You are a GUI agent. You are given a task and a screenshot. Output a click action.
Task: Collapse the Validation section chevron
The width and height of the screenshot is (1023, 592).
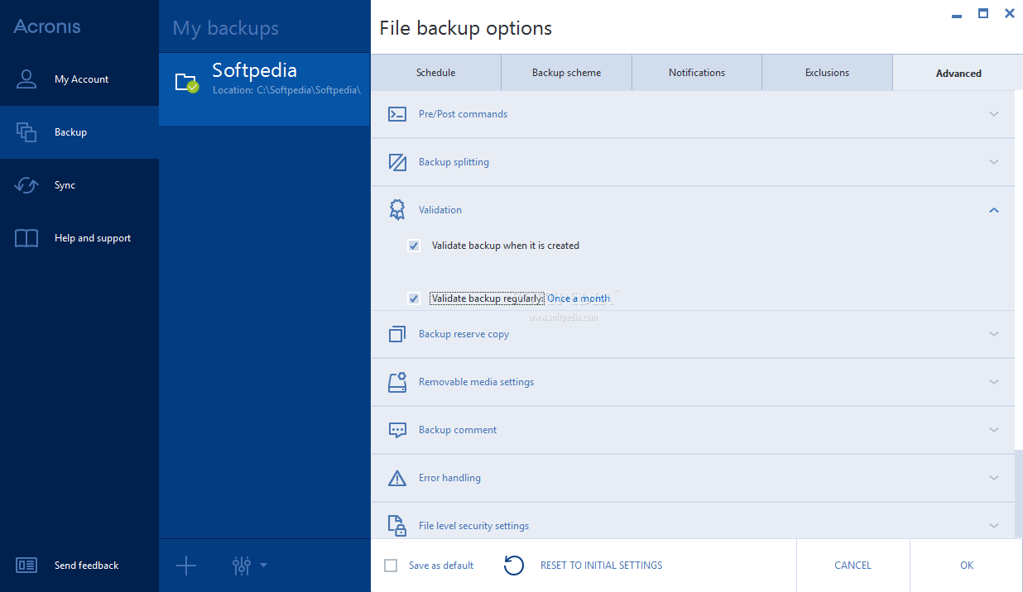pyautogui.click(x=994, y=210)
